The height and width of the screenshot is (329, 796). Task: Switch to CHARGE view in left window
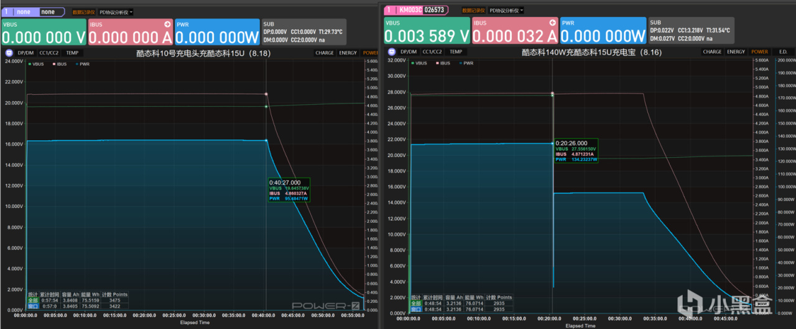point(324,53)
